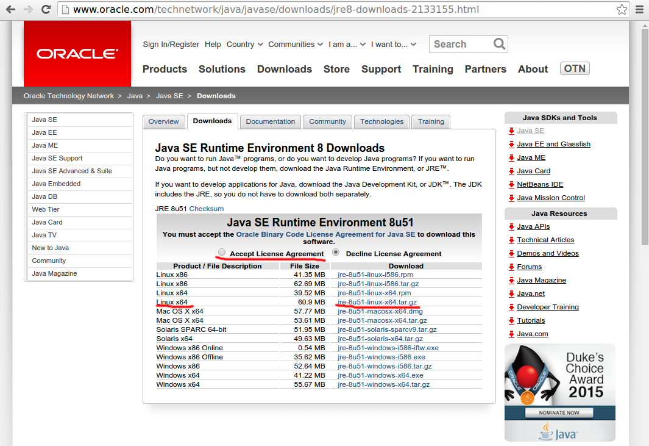Reload the page with refresh icon
The image size is (649, 446).
[x=46, y=9]
